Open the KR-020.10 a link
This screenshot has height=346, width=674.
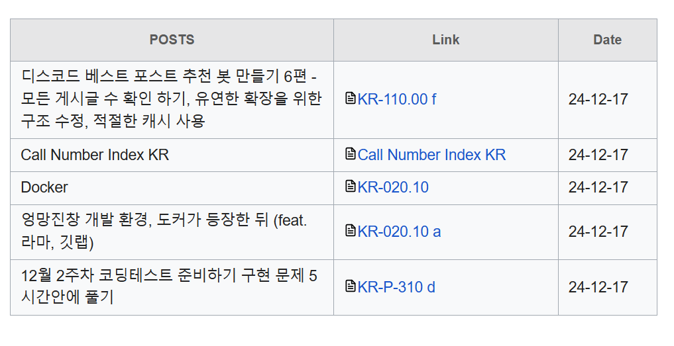[399, 232]
